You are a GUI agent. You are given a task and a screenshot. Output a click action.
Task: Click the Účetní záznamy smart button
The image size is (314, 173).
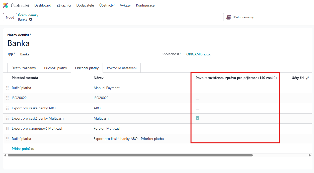point(240,17)
